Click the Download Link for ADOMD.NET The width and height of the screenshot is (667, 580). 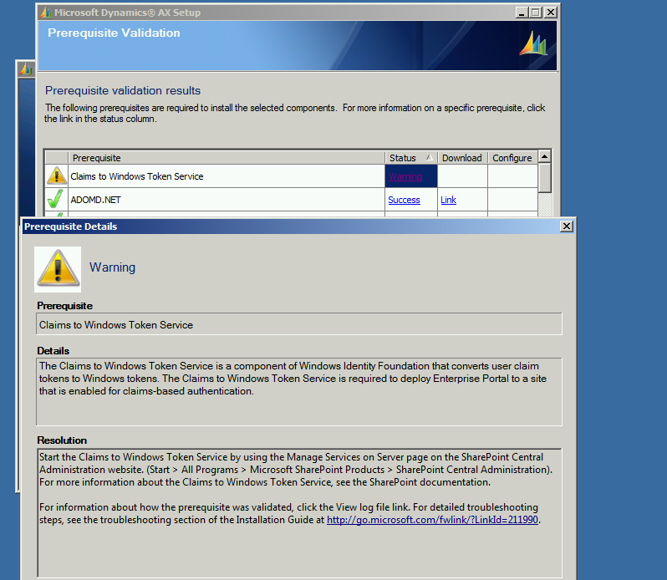tap(448, 200)
